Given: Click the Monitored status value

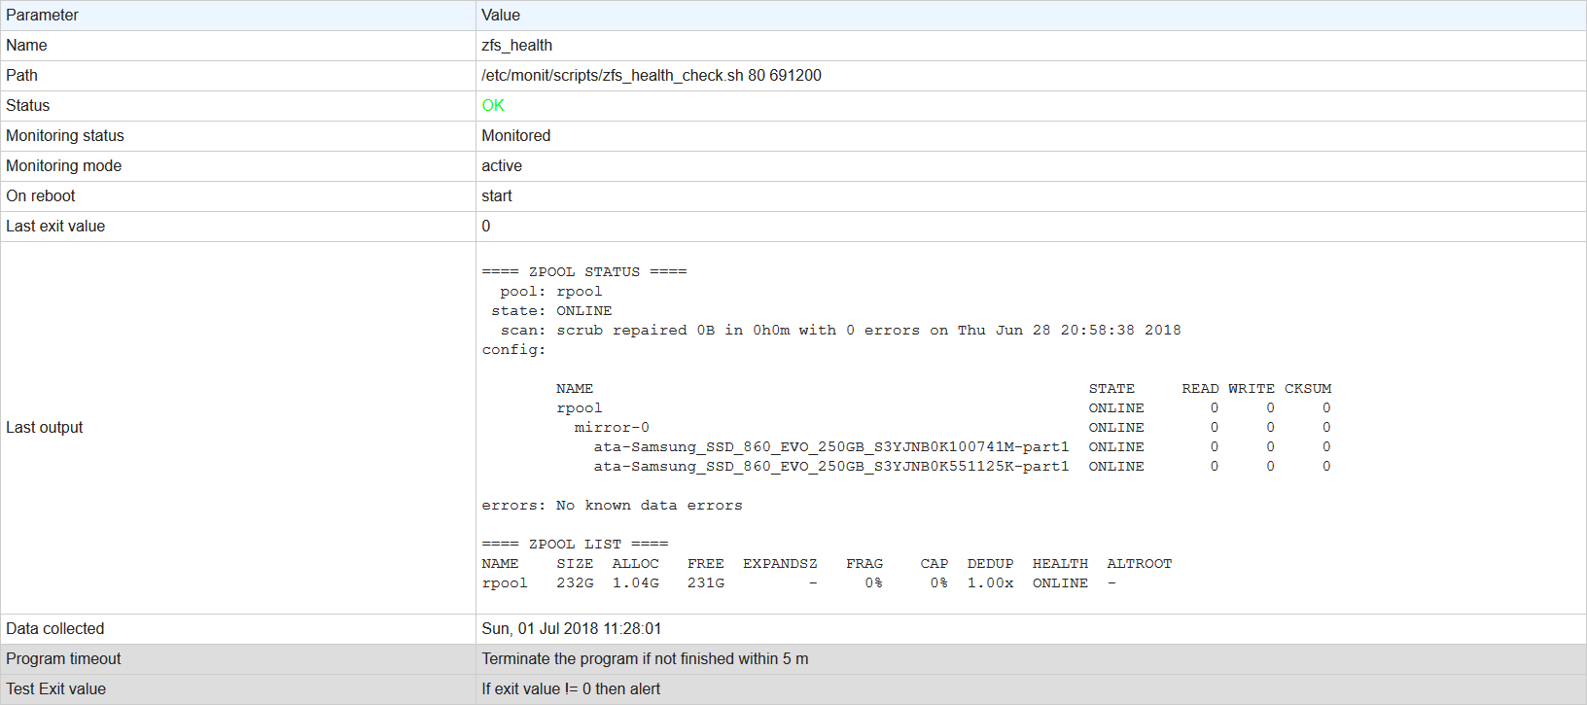Looking at the screenshot, I should pos(515,135).
